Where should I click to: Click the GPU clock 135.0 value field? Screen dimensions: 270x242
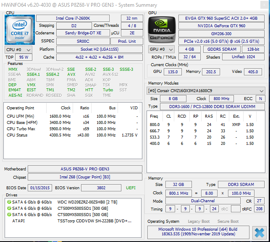(173, 72)
